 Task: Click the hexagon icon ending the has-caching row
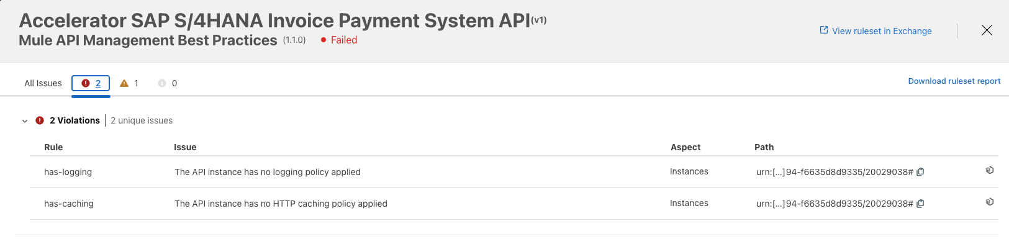click(990, 202)
